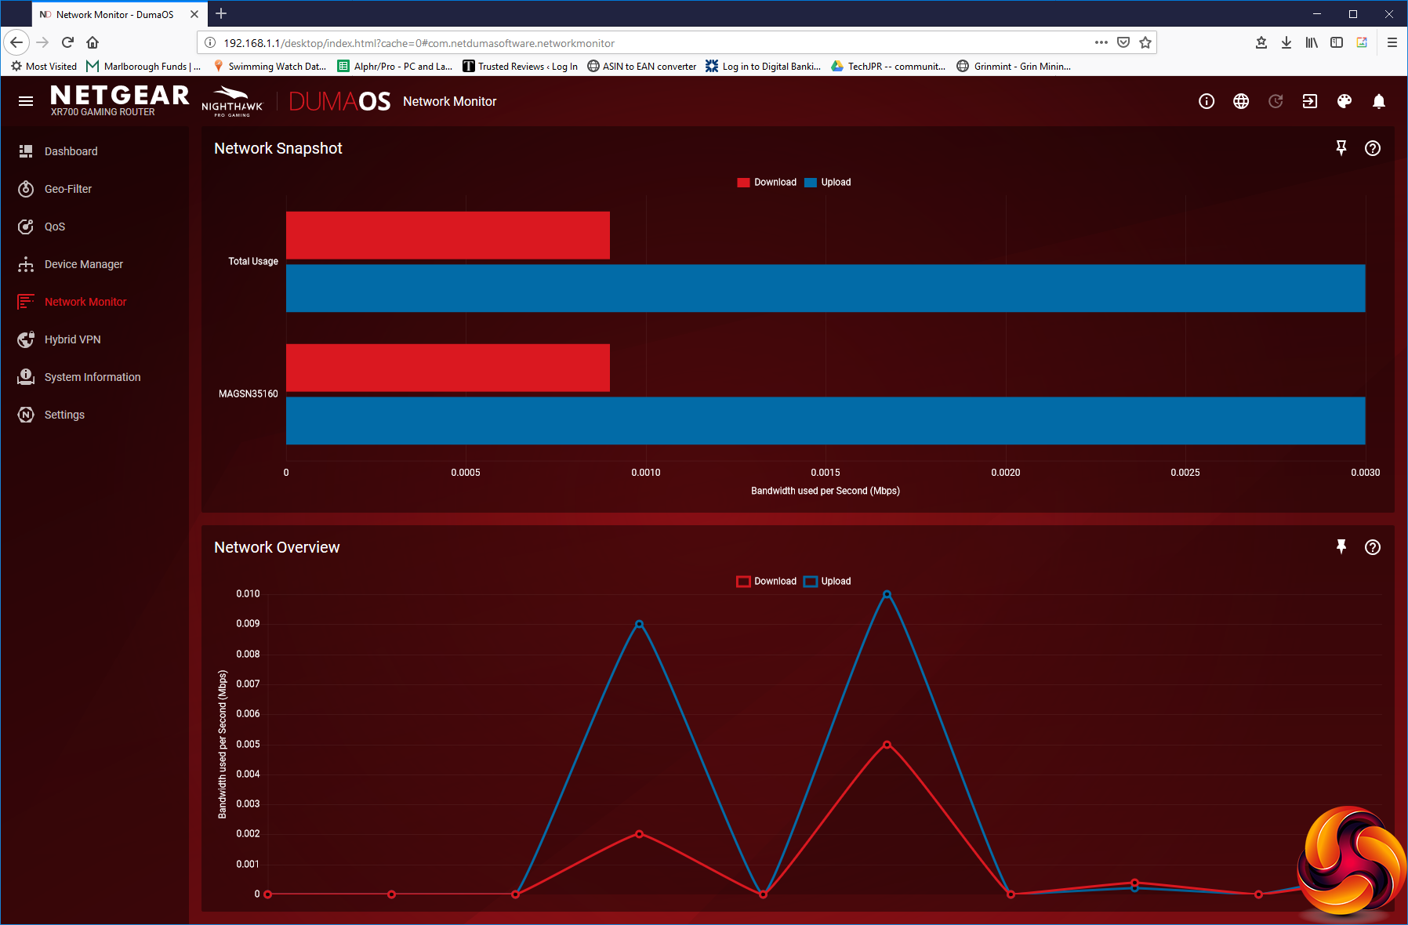Toggle Download series in Network Snapshot legend
Screen dimensions: 1408x925
pyautogui.click(x=767, y=182)
